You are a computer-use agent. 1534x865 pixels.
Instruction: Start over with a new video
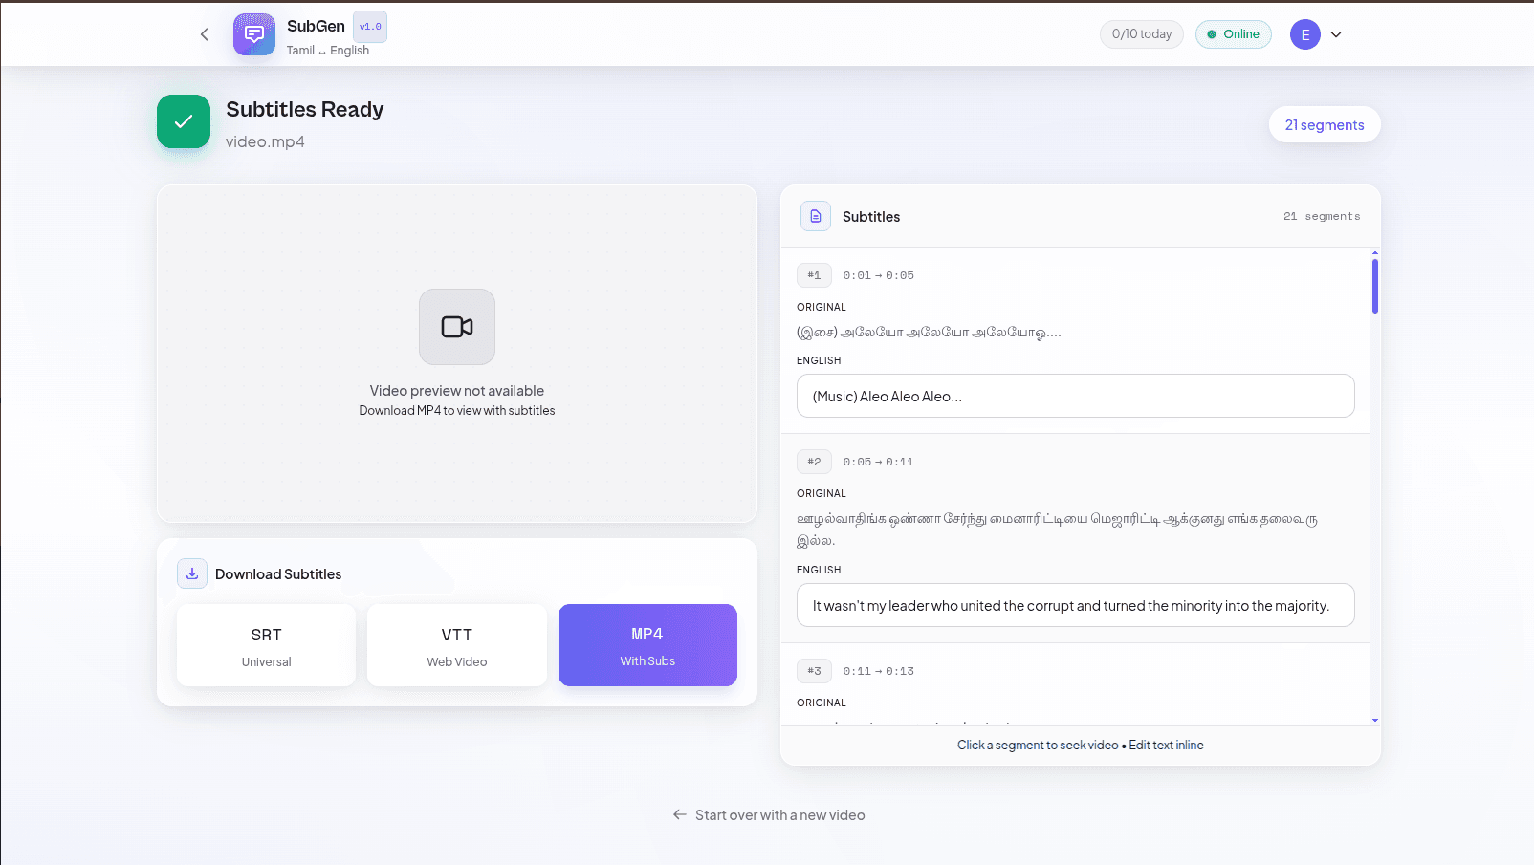[x=769, y=815]
